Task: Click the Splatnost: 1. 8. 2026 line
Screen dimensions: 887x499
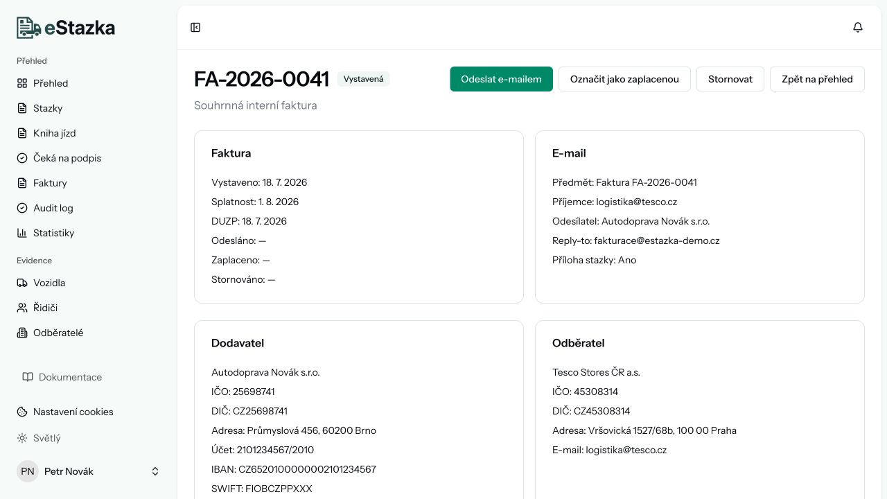Action: [x=255, y=202]
